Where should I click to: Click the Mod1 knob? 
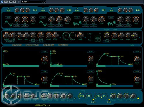(33, 35)
